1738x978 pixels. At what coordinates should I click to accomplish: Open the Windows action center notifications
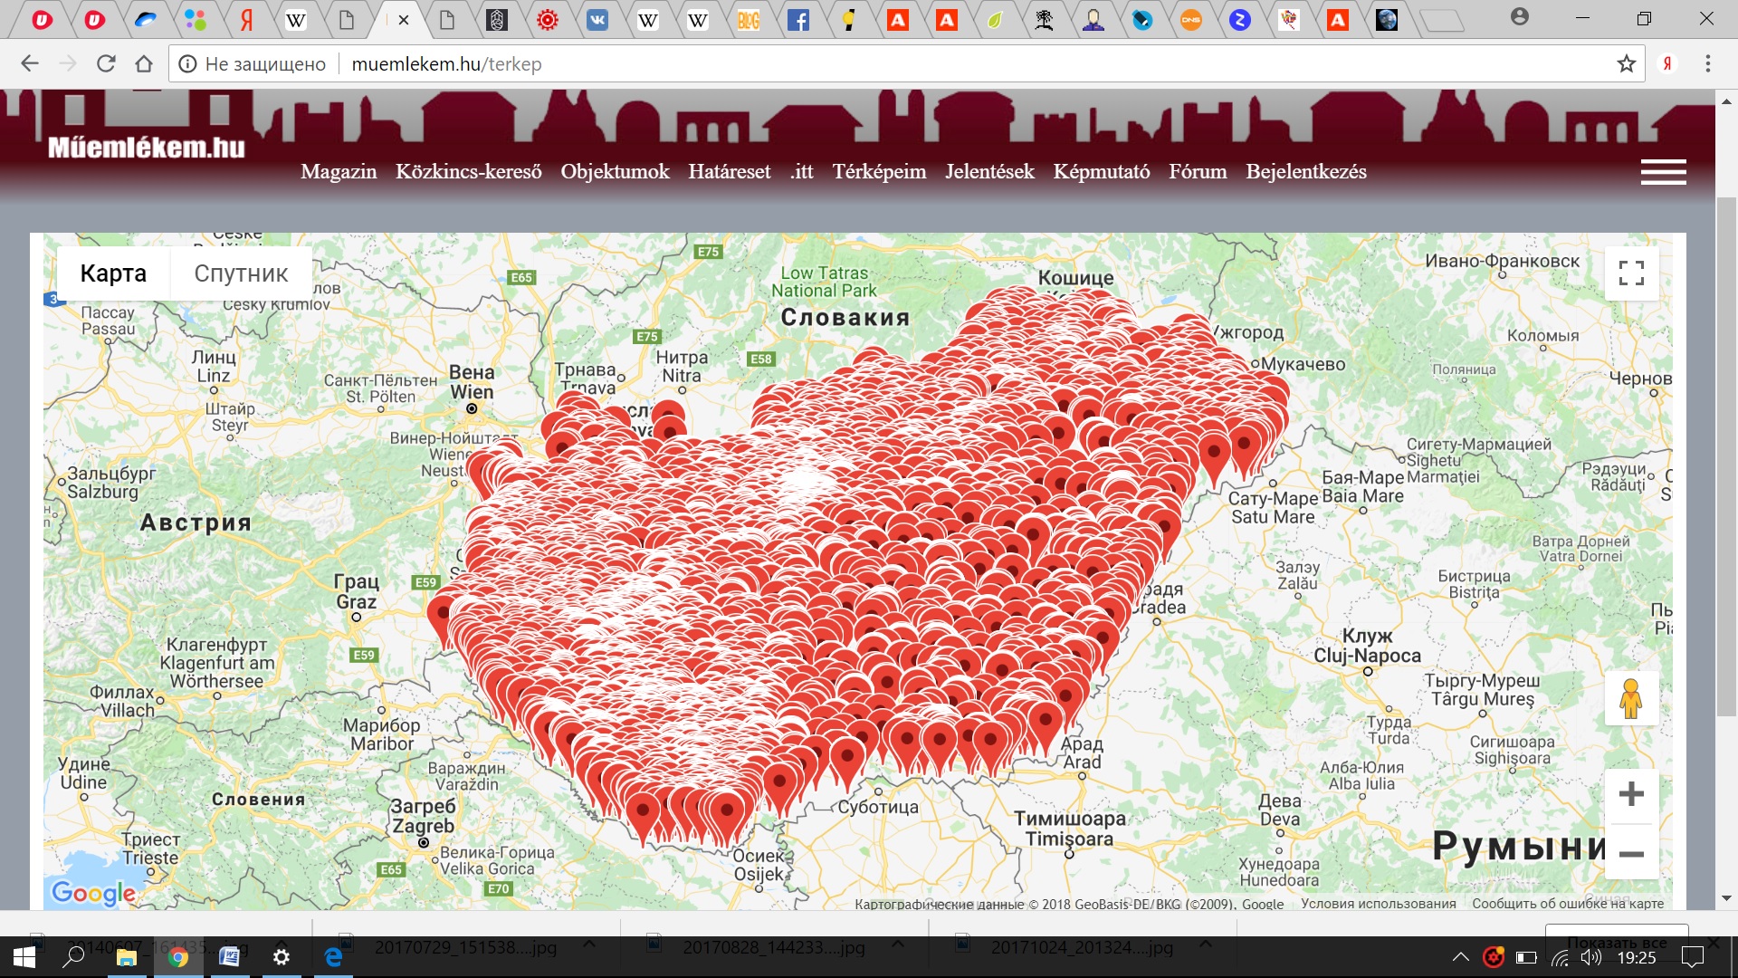tap(1692, 957)
